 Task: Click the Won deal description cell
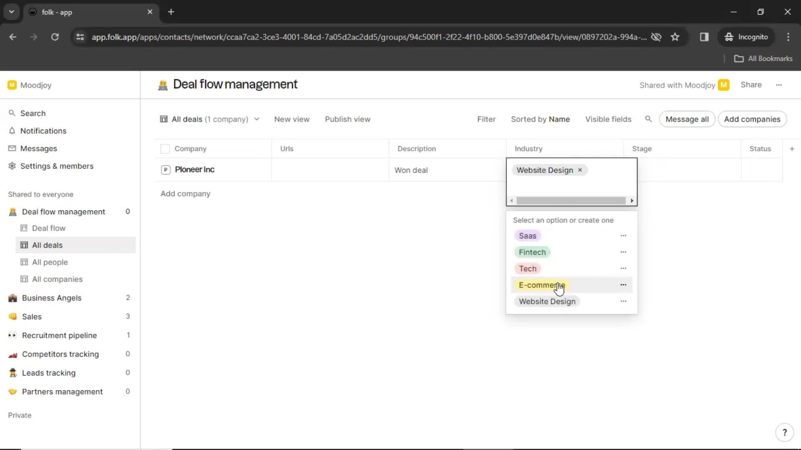pos(447,170)
